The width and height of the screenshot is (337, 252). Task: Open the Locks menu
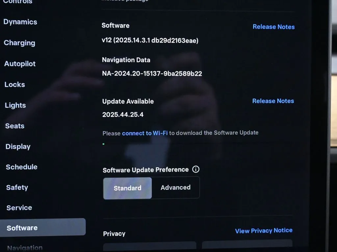click(x=15, y=85)
